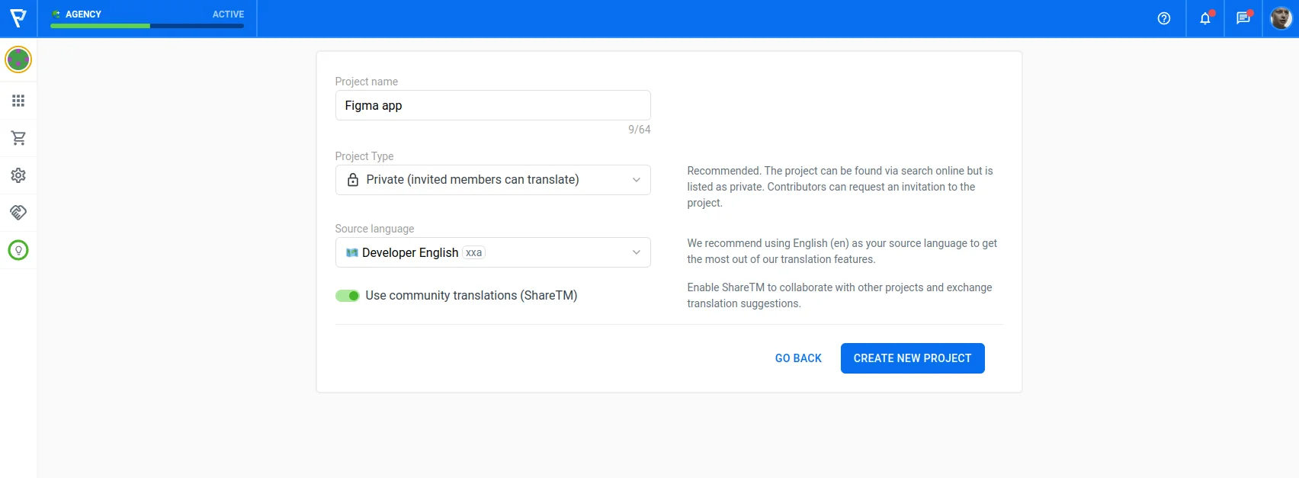
Task: Click the handshake icon in sidebar
Action: [18, 213]
